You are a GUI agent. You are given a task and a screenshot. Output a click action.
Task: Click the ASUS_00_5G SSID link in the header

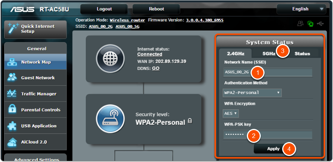coord(128,27)
